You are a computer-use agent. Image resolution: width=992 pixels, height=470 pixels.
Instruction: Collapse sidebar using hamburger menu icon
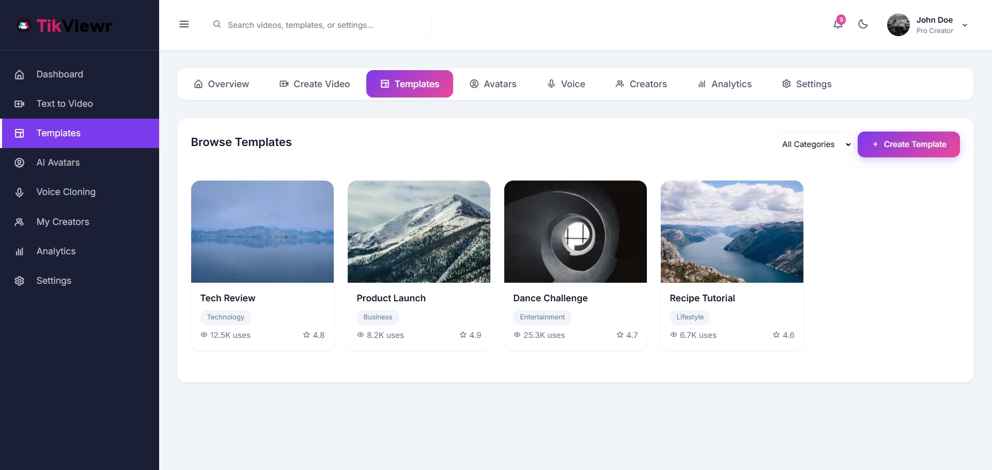tap(184, 24)
